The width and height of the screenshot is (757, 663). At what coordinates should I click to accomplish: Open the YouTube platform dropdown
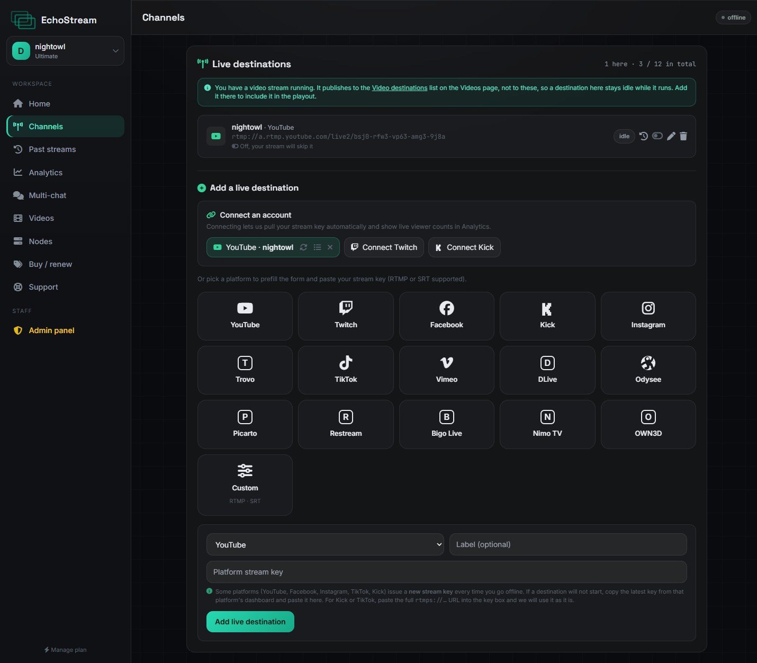(x=325, y=544)
